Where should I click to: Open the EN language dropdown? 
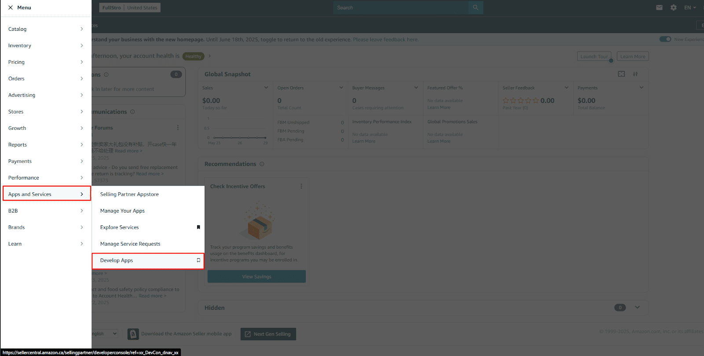coord(690,7)
